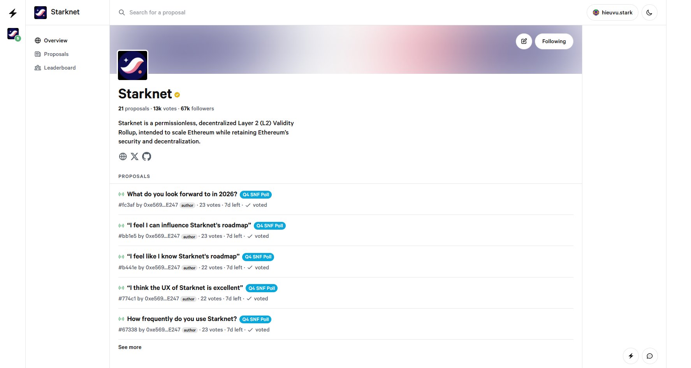Open proposal "I feel I can influence Starknet's roadmap"

coord(189,225)
